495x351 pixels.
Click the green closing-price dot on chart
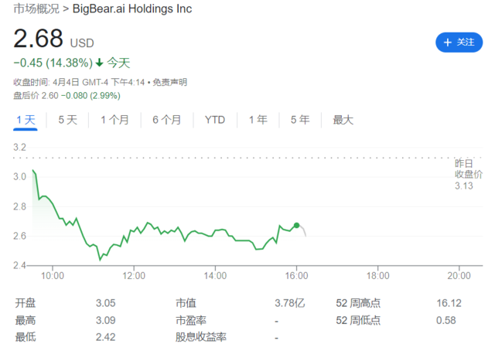[x=296, y=225]
